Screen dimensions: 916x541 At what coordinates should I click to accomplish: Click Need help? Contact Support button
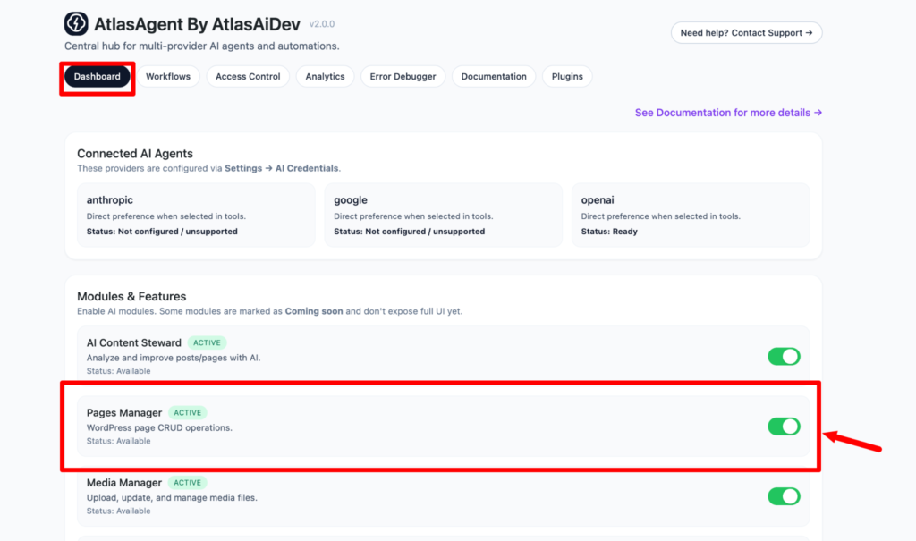(x=747, y=33)
